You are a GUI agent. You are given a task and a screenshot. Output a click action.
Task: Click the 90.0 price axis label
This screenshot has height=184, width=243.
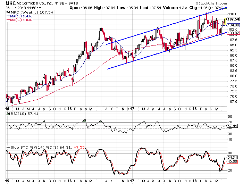[x=233, y=55]
